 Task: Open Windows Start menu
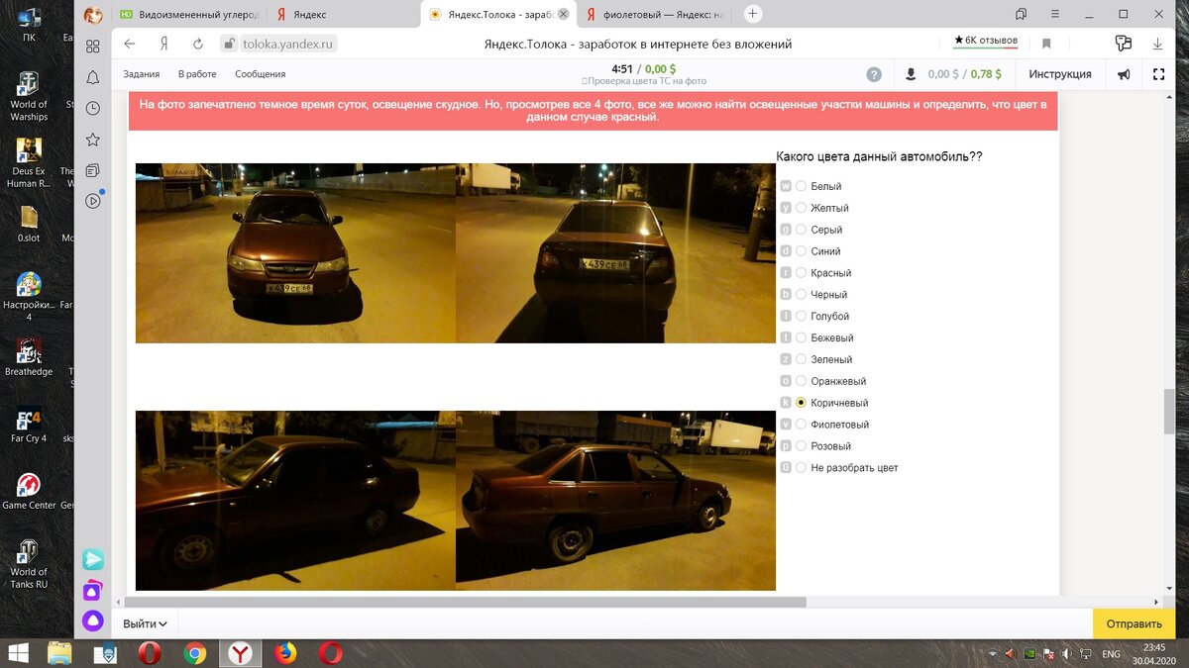click(x=17, y=653)
